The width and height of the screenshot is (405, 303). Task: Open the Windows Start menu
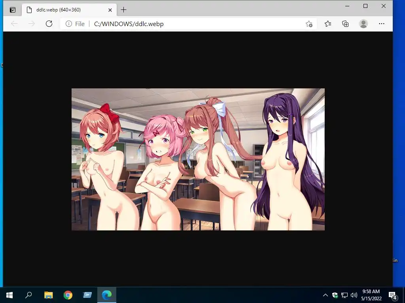click(x=9, y=295)
